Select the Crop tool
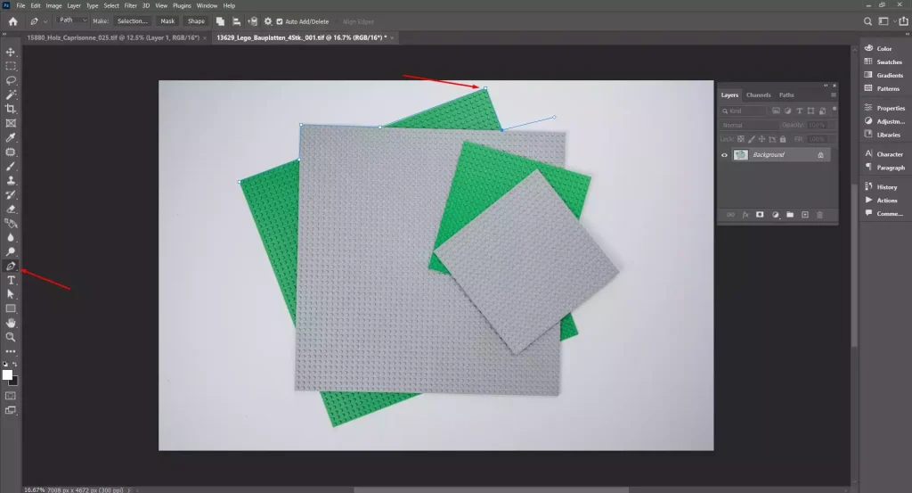Image resolution: width=912 pixels, height=493 pixels. coord(11,109)
